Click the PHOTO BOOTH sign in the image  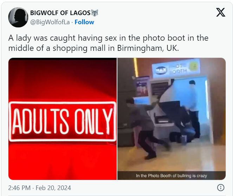click(x=179, y=68)
